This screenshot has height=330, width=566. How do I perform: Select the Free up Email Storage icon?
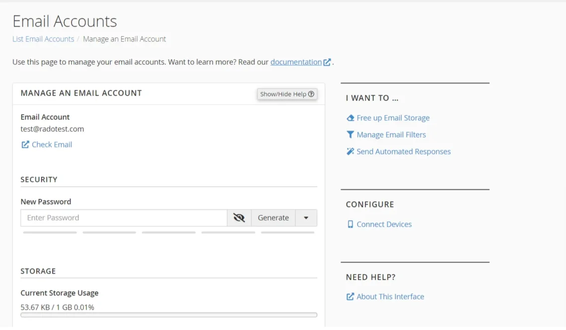coord(350,118)
